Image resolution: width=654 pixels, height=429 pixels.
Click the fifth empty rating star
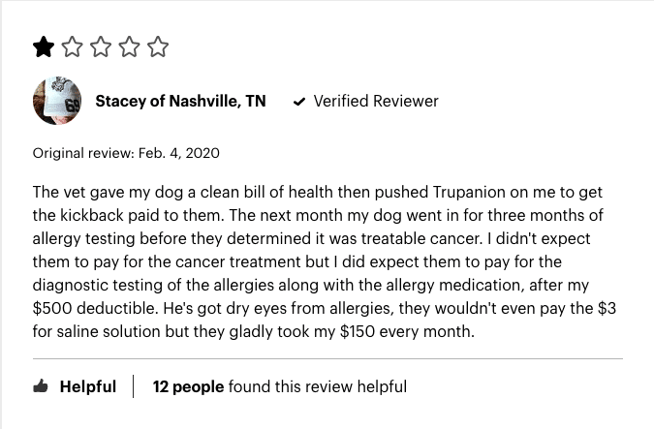point(158,46)
